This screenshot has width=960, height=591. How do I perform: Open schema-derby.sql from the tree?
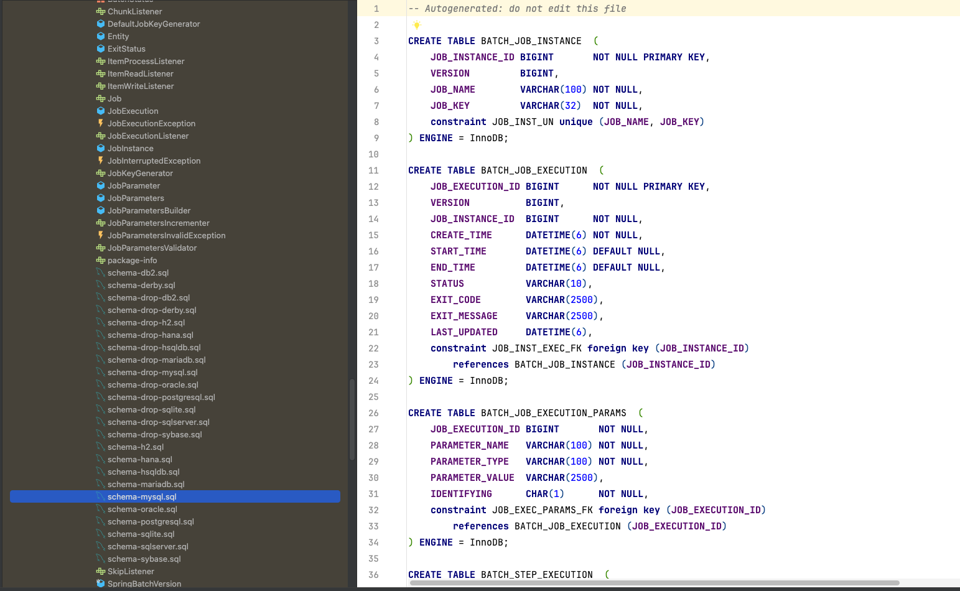click(x=141, y=285)
